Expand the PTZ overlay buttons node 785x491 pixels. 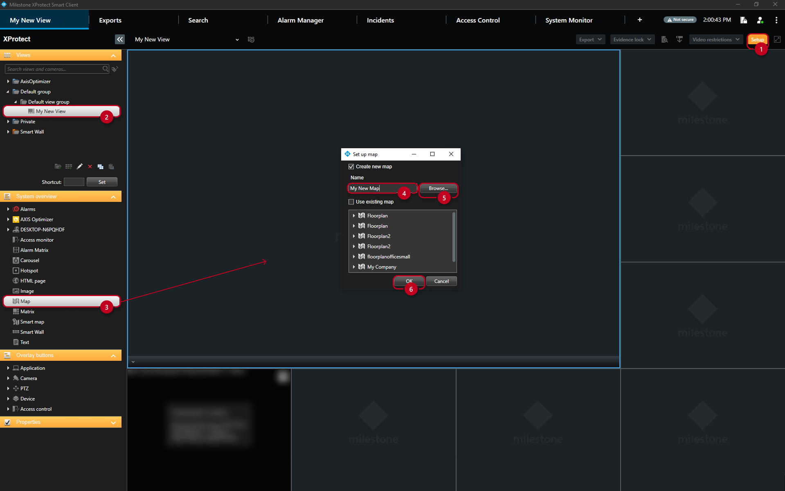[x=8, y=389]
